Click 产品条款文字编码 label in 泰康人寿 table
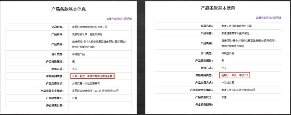The height and width of the screenshot is (115, 291). [202, 90]
